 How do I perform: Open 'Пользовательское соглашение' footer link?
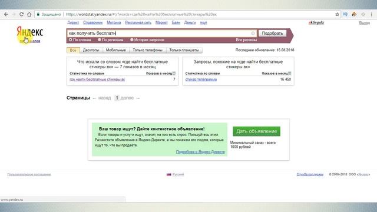[29, 174]
